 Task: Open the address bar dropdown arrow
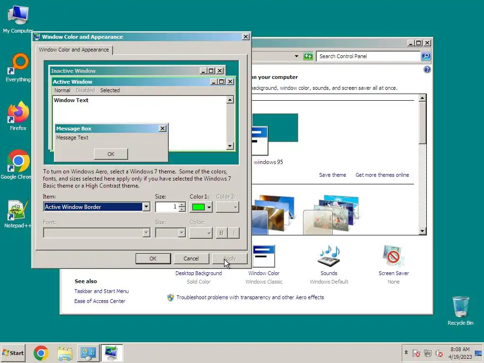(x=296, y=56)
